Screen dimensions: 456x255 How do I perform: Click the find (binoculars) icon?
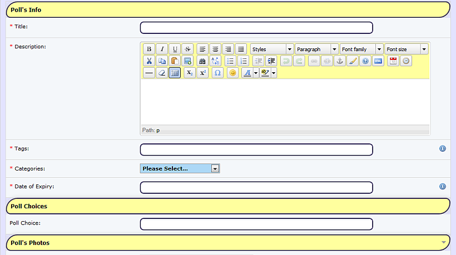[202, 61]
